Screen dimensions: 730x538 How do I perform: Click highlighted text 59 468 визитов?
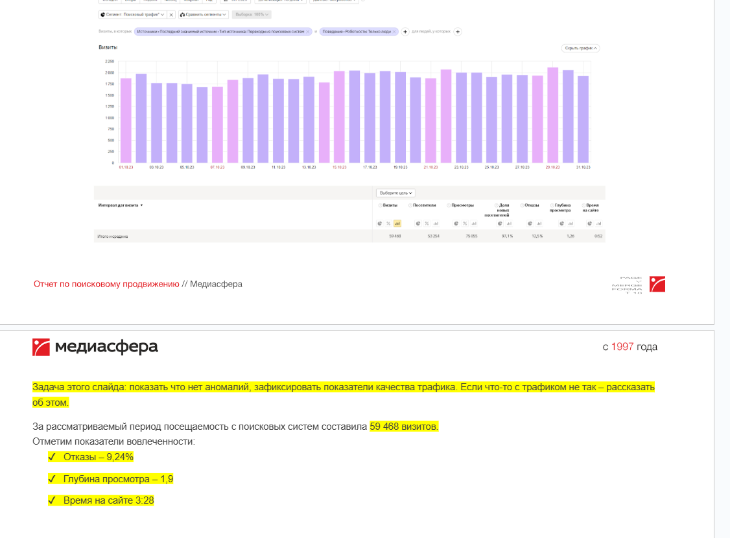404,427
